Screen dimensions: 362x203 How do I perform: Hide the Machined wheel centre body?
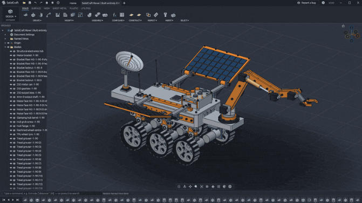click(11, 130)
